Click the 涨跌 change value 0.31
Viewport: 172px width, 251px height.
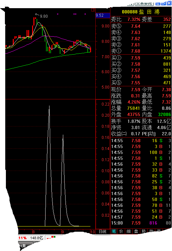(x=136, y=96)
